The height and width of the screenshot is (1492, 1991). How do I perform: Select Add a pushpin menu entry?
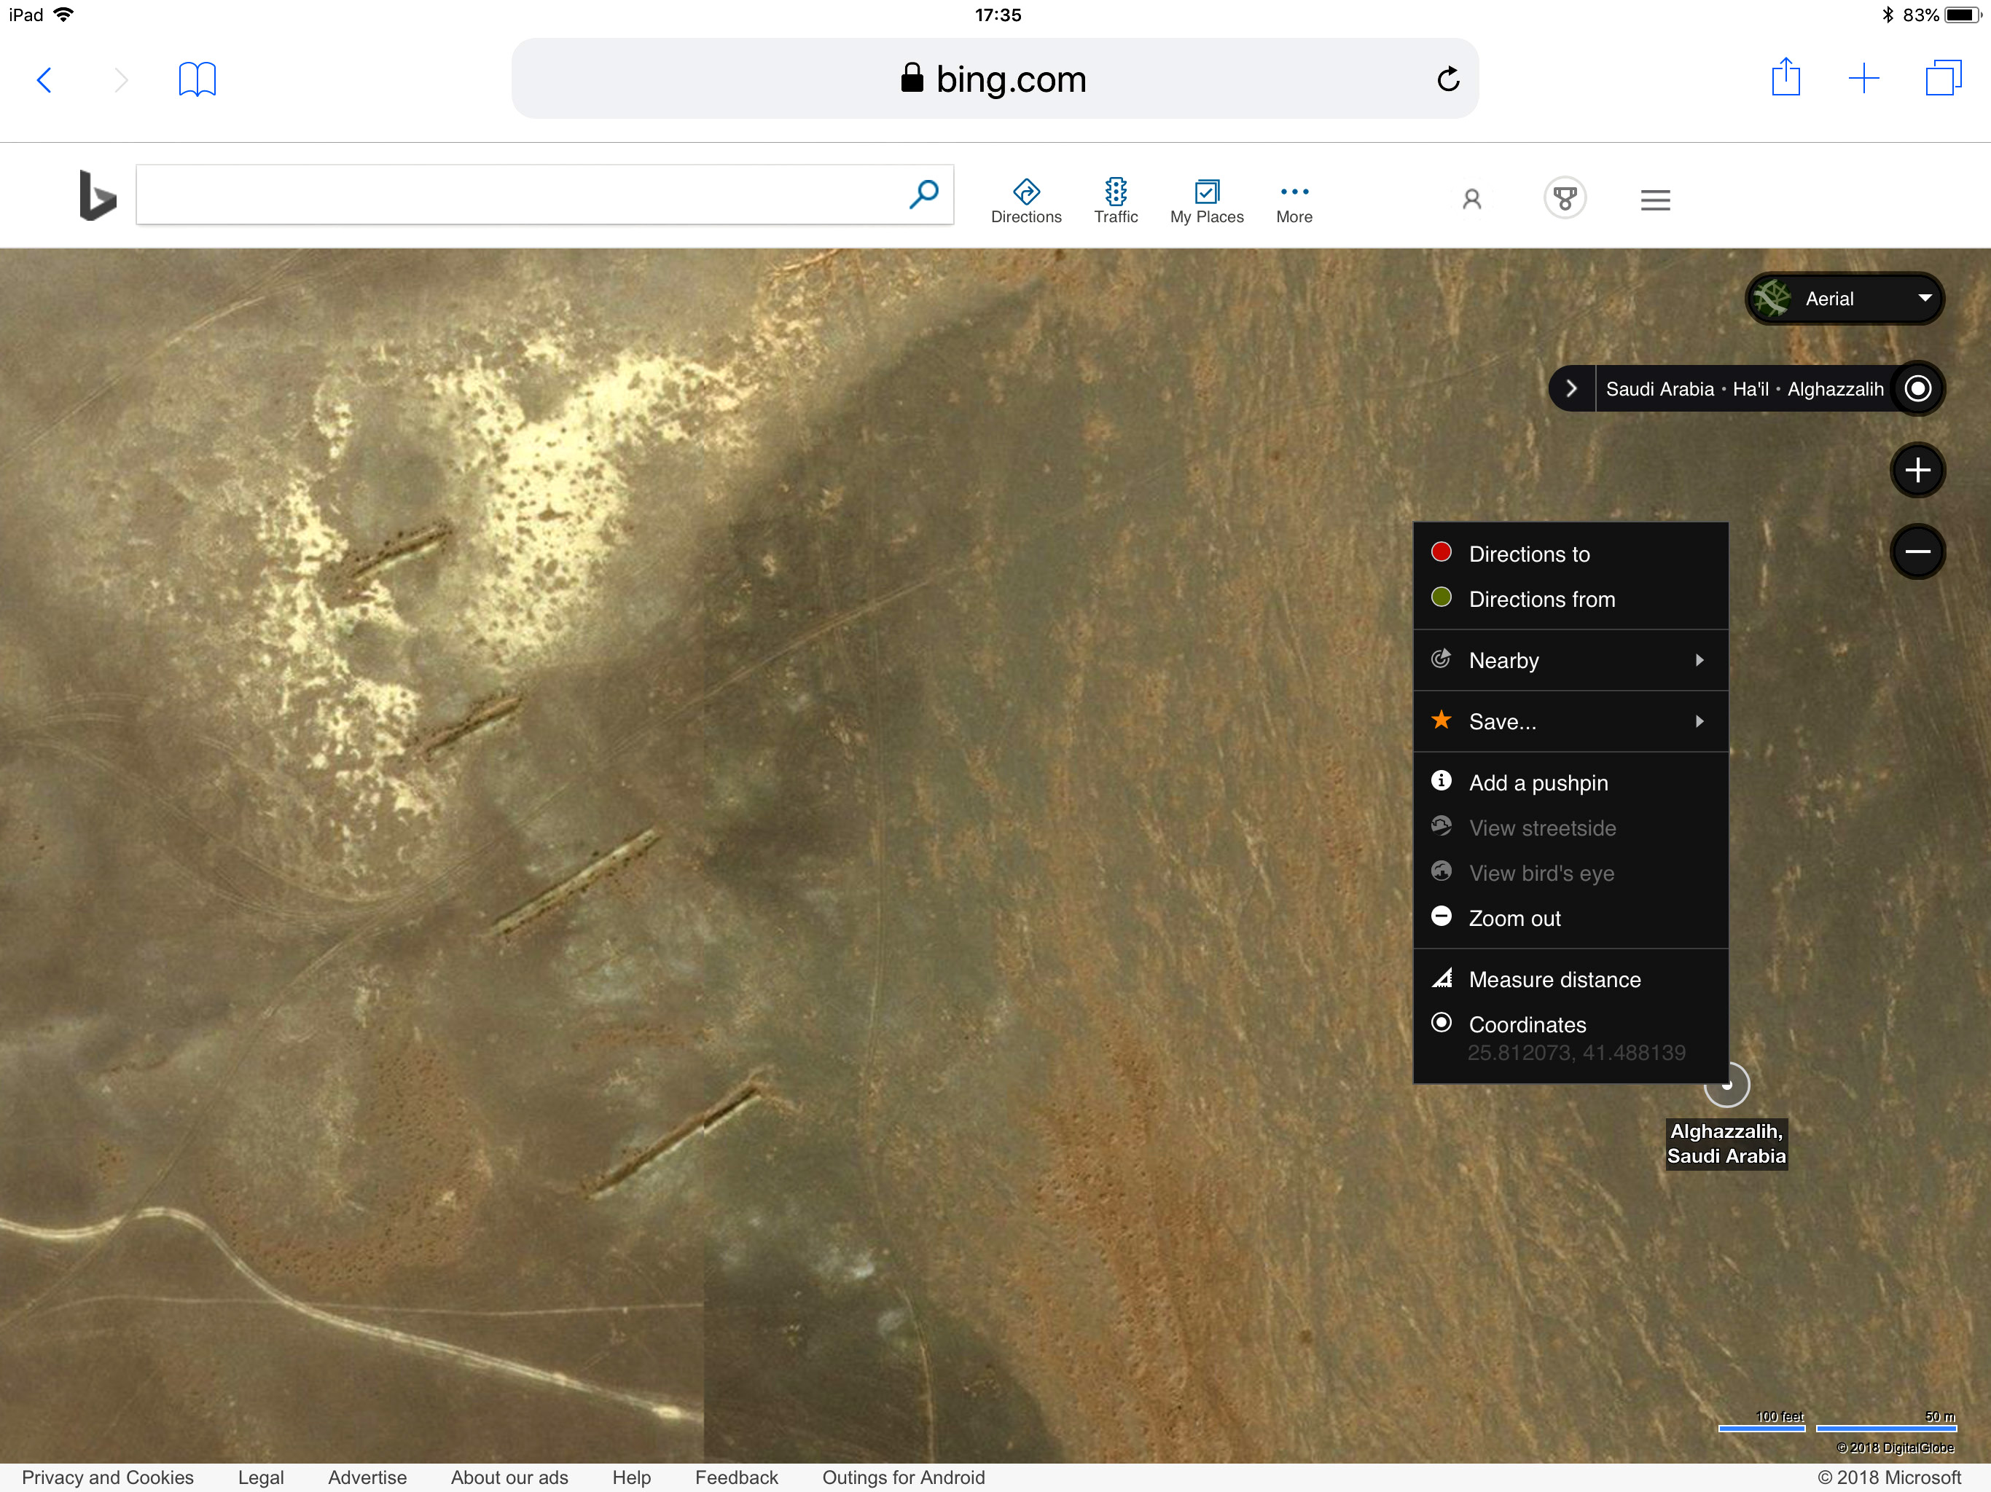point(1538,783)
